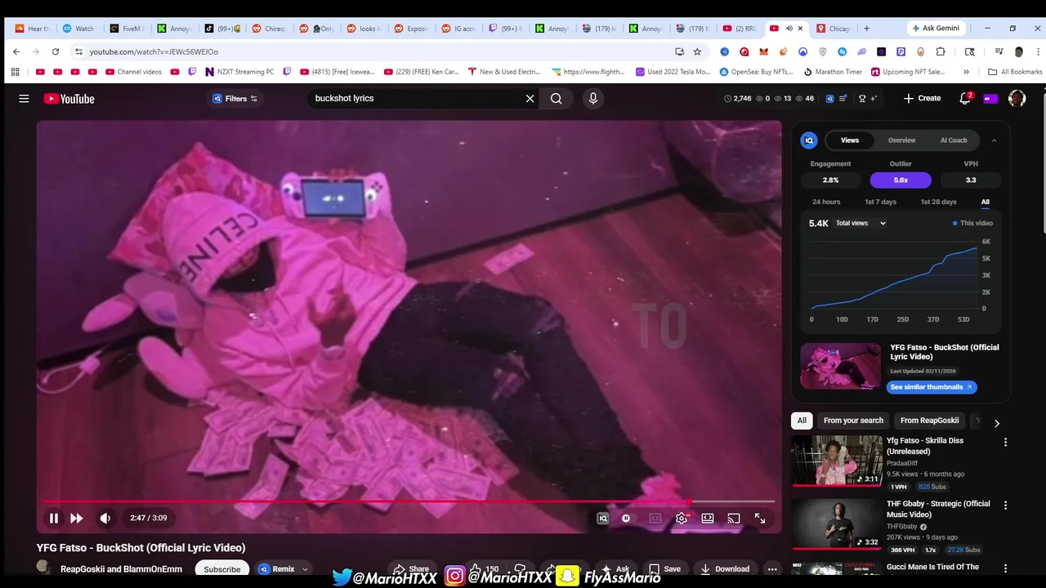Toggle autoplay switch in player
The image size is (1046, 588).
tap(626, 518)
